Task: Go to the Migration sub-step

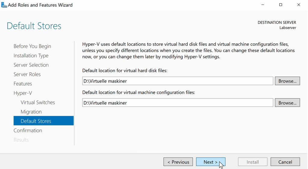Action: click(31, 112)
